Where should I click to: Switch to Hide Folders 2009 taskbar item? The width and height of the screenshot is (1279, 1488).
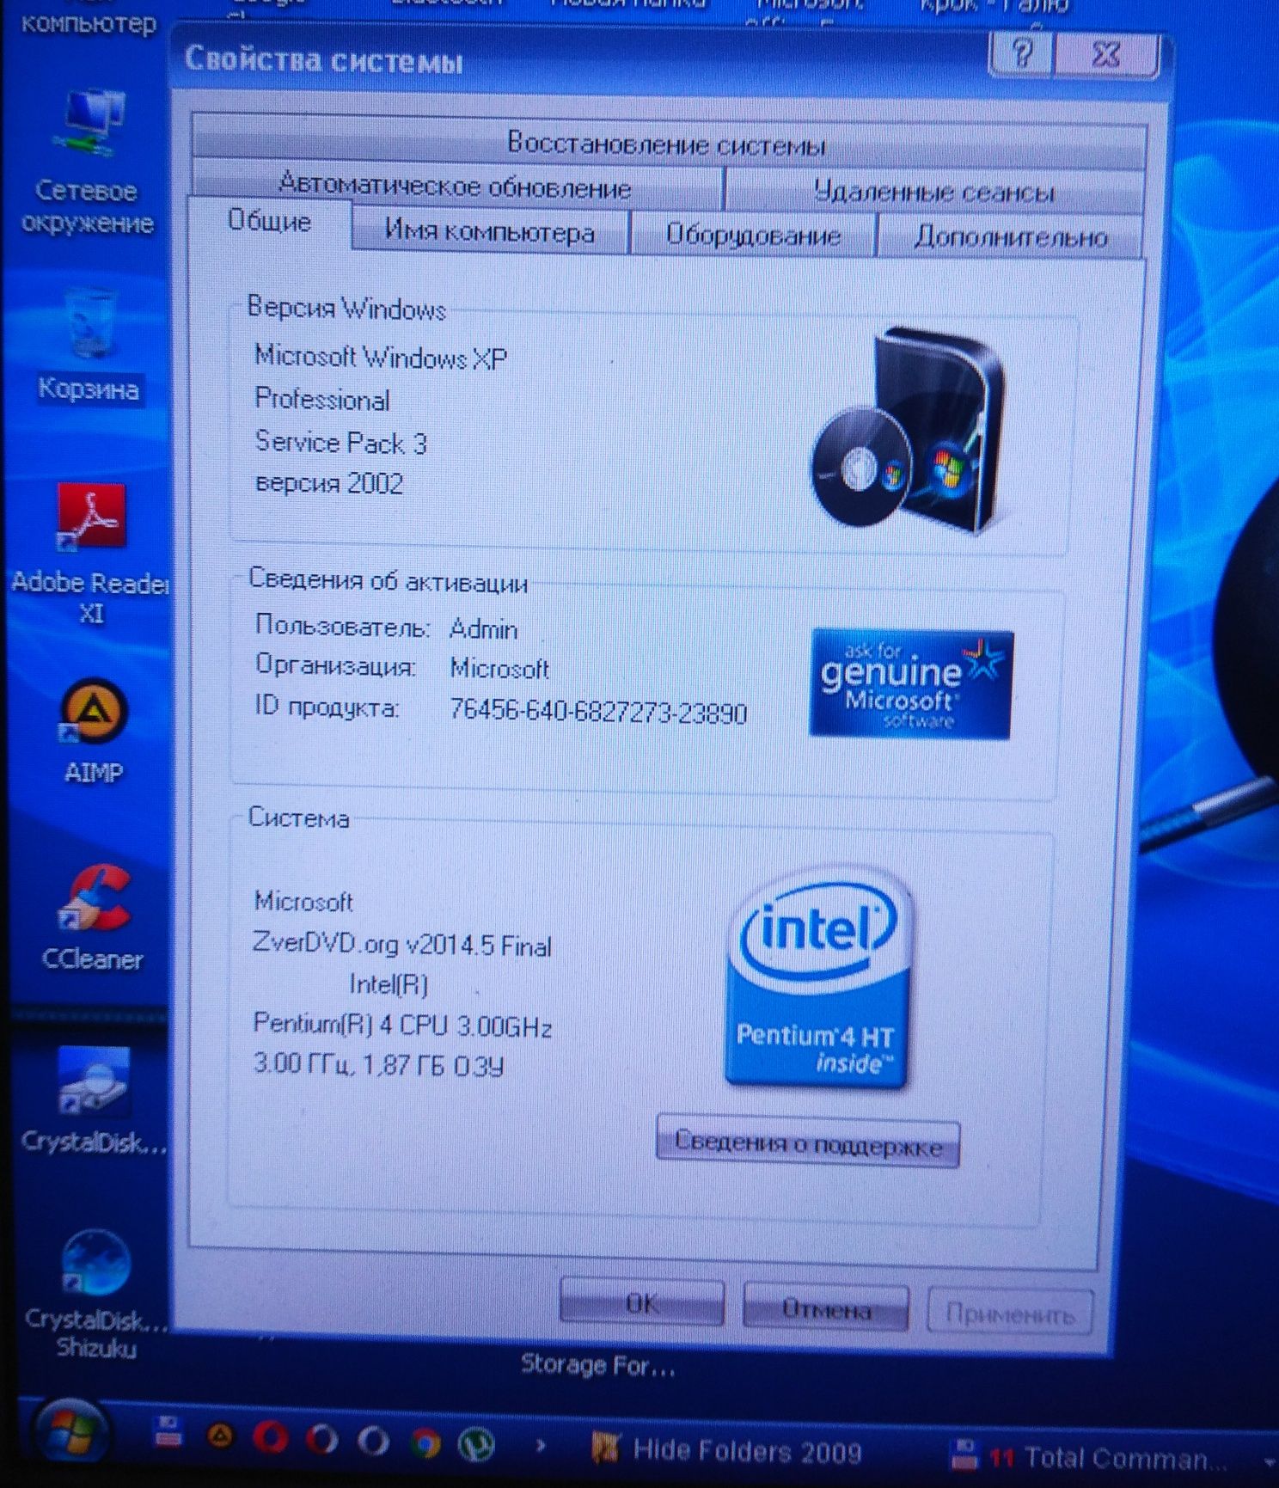pyautogui.click(x=727, y=1450)
